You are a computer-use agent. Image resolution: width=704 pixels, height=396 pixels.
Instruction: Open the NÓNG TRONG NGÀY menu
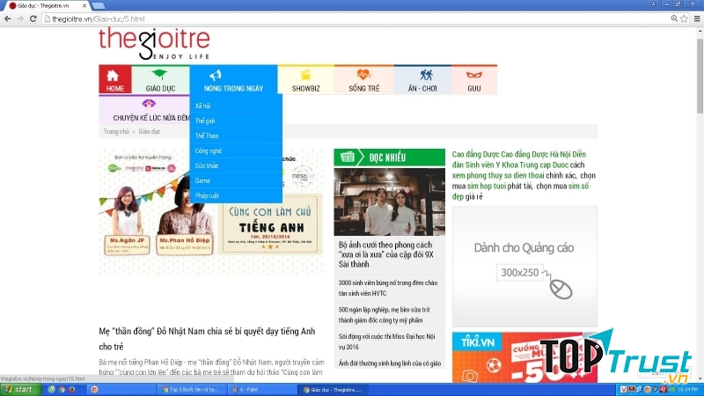tap(233, 80)
